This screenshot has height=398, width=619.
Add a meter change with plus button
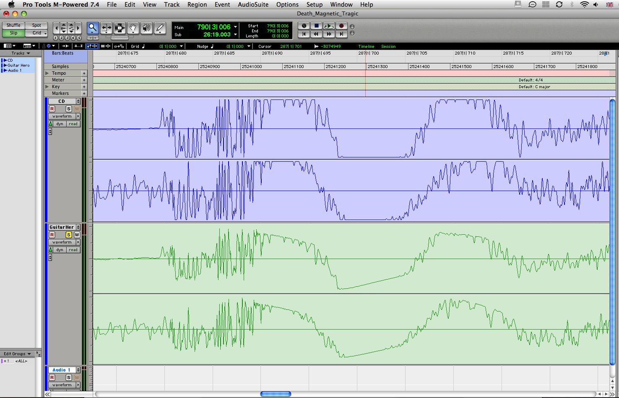click(84, 80)
